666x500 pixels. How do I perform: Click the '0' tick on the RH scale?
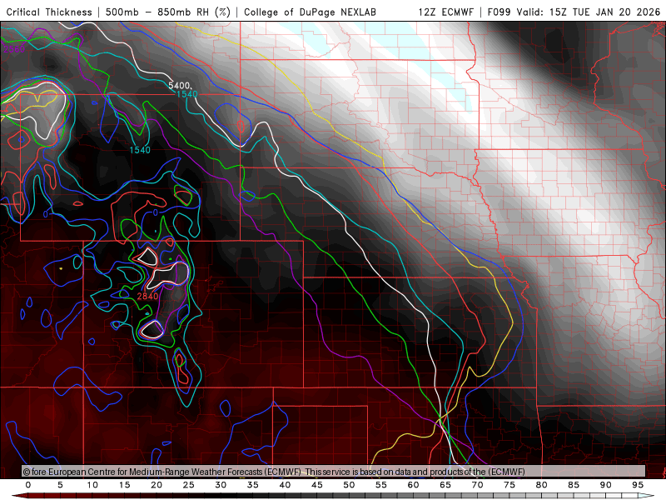tap(28, 485)
